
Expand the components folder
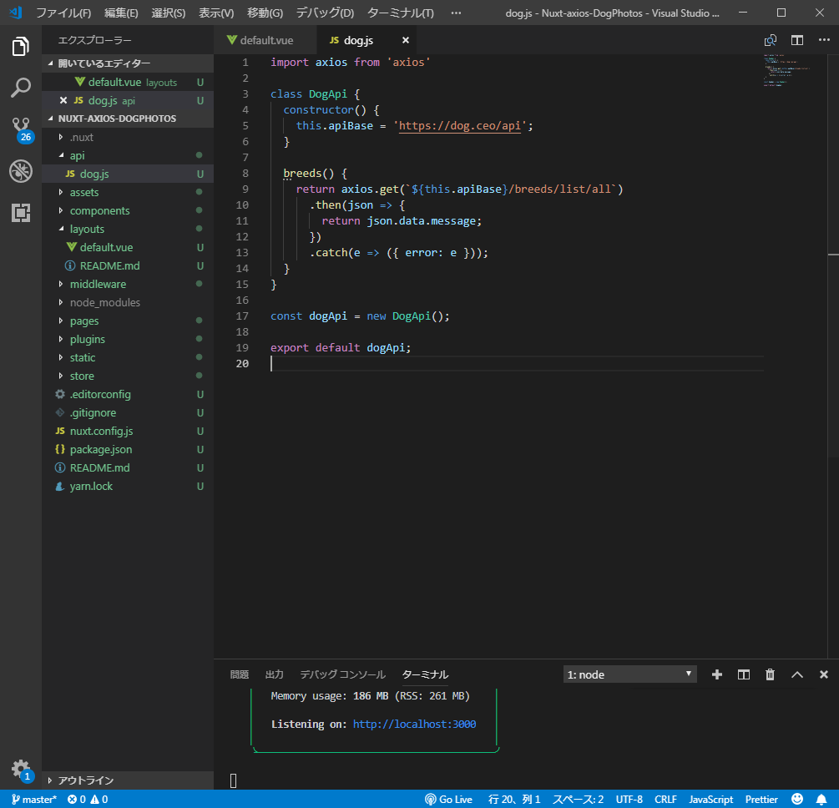(x=99, y=210)
